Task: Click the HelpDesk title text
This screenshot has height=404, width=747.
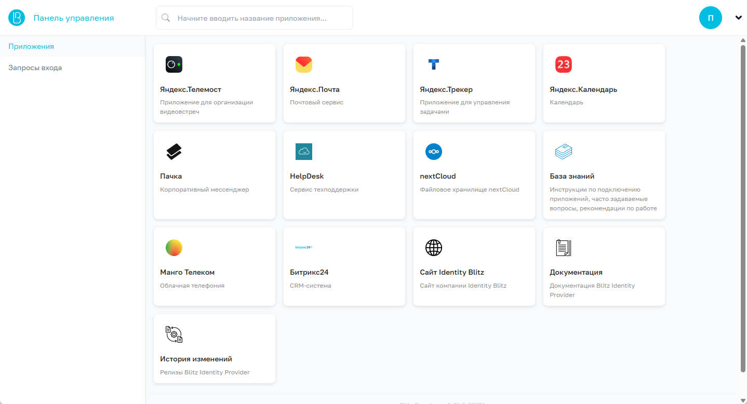Action: tap(307, 177)
